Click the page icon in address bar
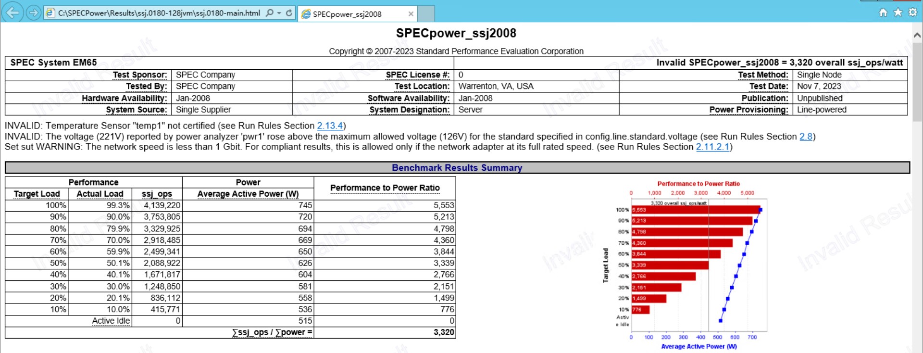The width and height of the screenshot is (923, 353). coord(50,13)
